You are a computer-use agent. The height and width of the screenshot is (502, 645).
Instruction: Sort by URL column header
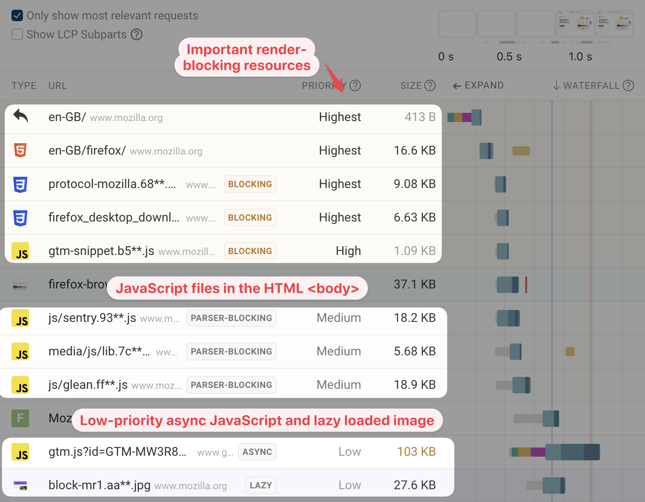click(x=58, y=85)
